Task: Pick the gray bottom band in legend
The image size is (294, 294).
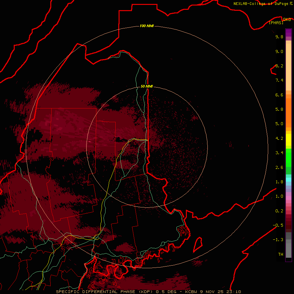Action: tap(288, 250)
